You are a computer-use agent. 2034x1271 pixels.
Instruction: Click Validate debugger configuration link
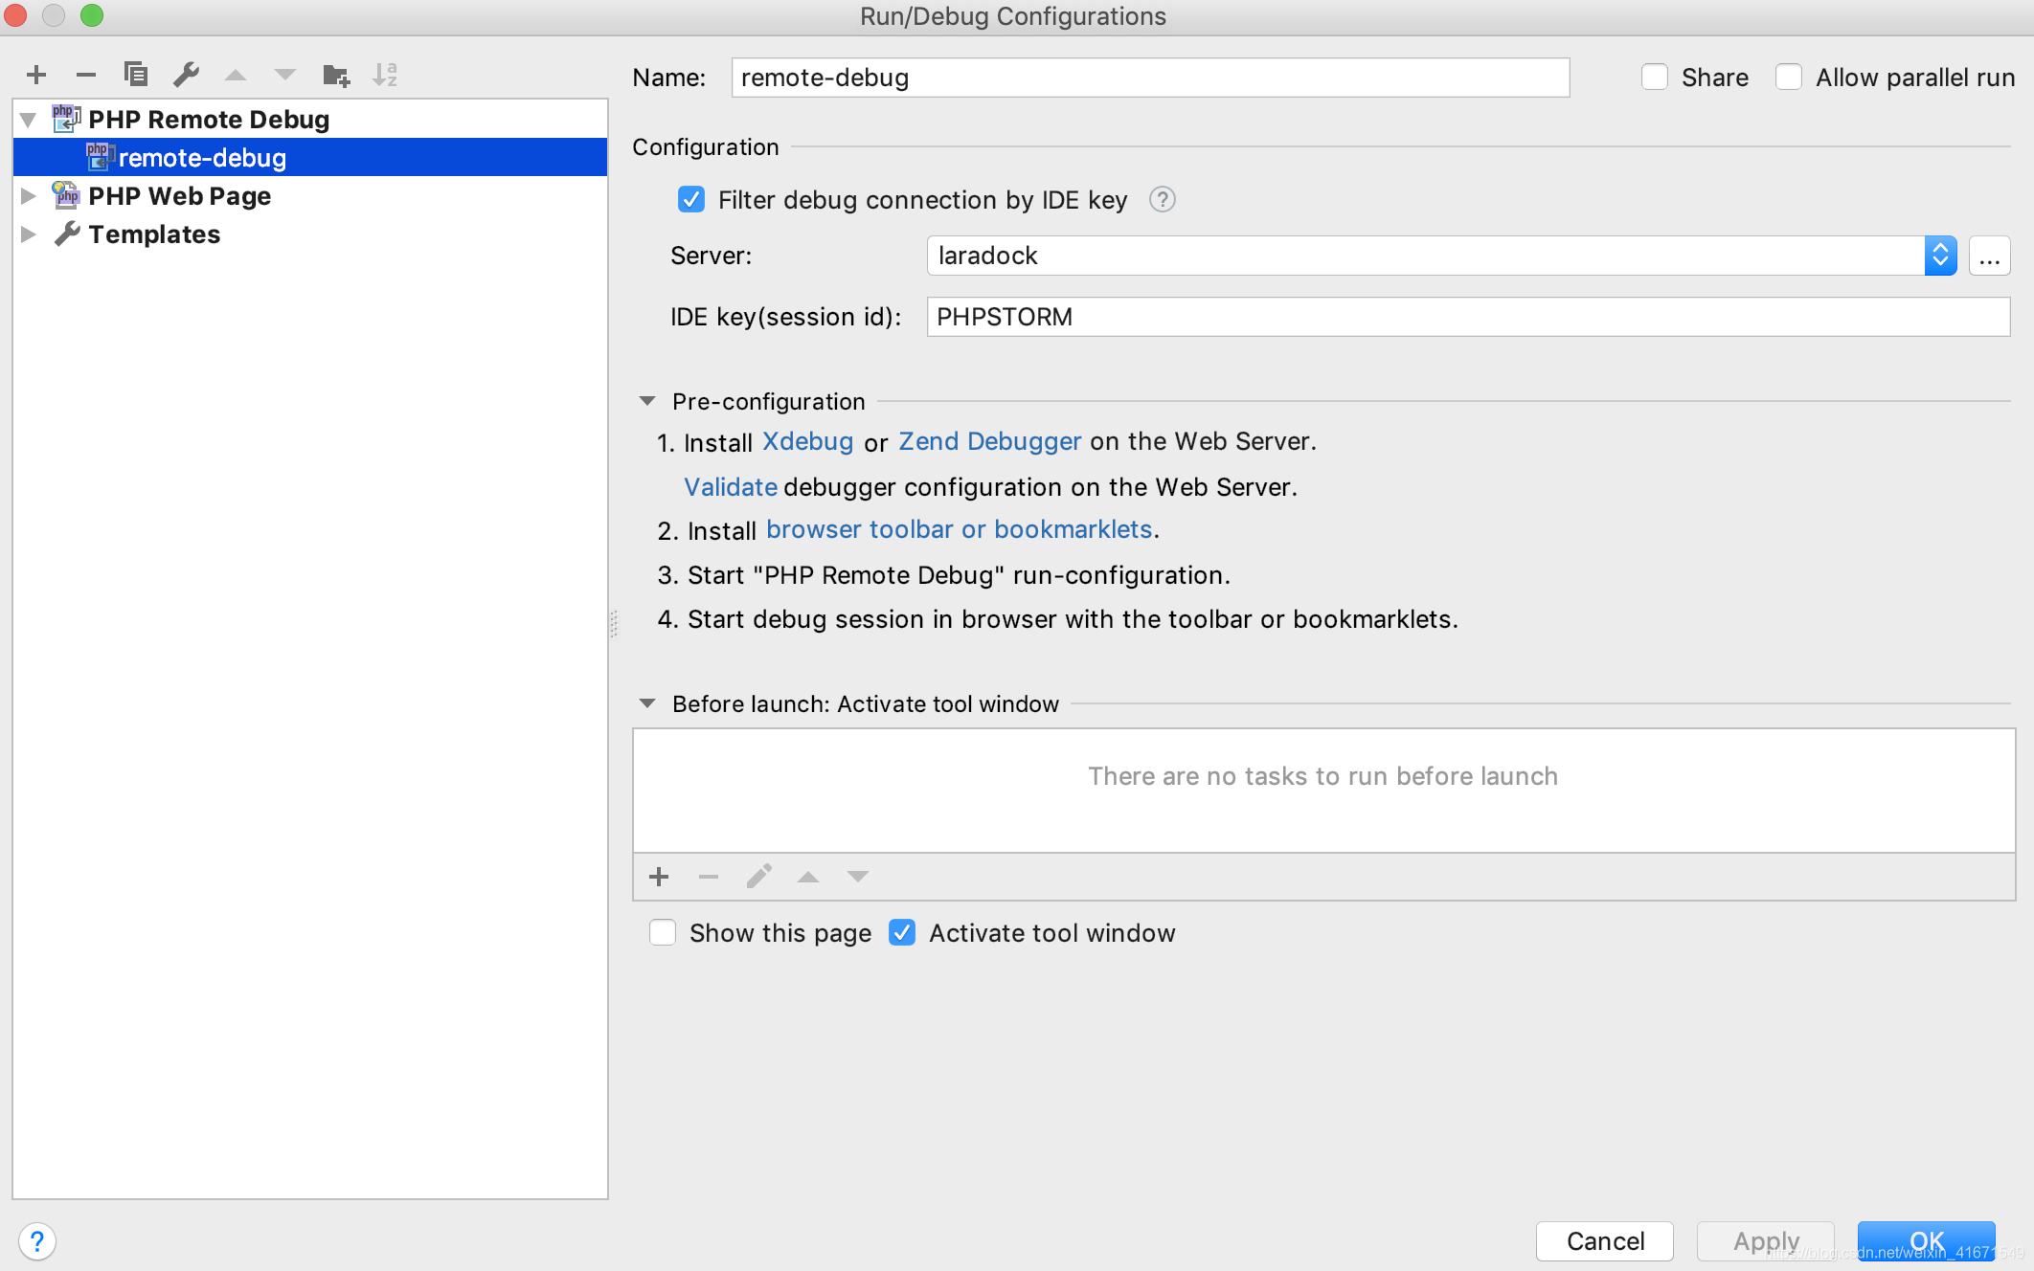tap(731, 487)
